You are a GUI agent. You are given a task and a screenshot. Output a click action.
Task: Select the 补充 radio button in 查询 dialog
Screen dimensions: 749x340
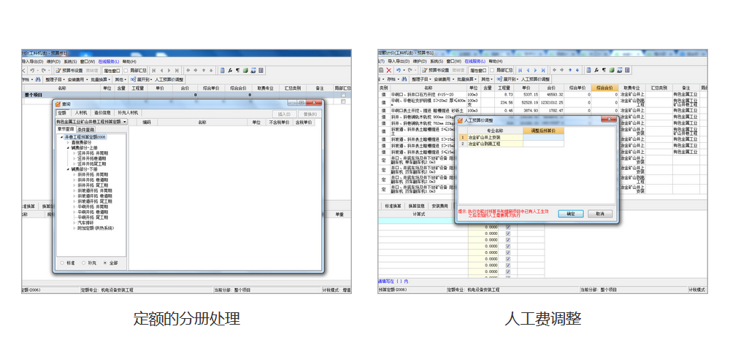(x=84, y=263)
